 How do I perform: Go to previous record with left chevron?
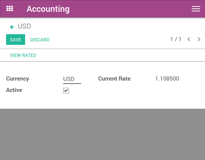click(x=189, y=39)
